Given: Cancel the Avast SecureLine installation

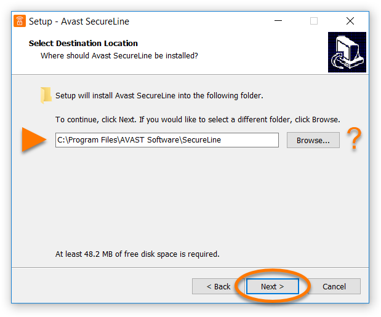Looking at the screenshot, I should point(334,286).
